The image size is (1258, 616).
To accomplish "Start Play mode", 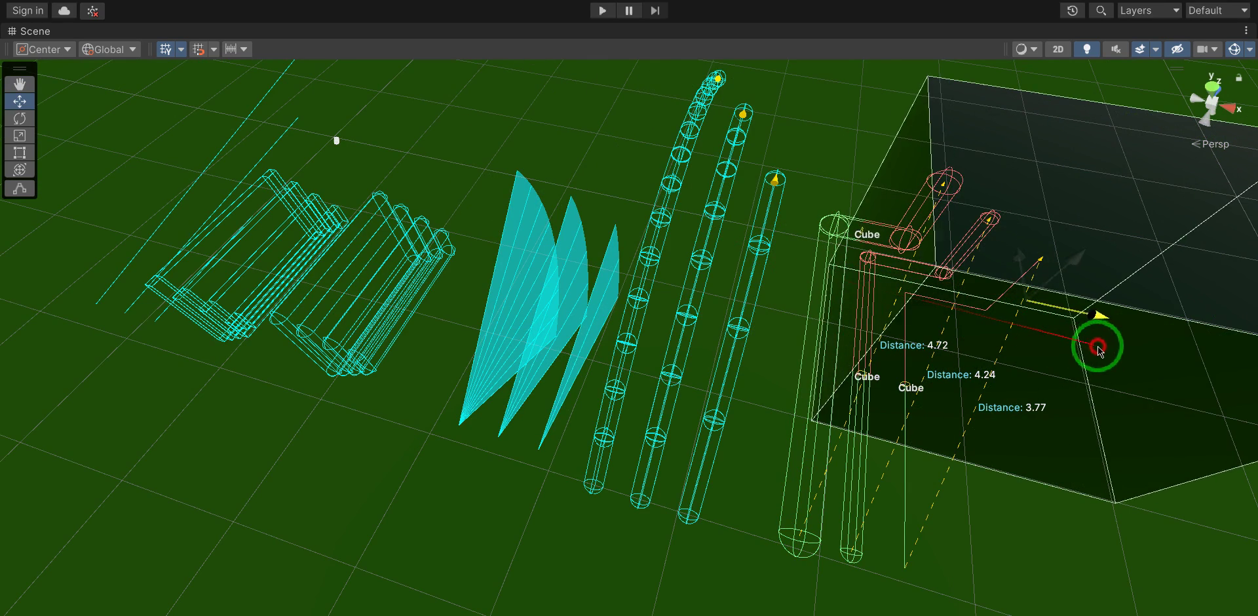I will point(602,10).
